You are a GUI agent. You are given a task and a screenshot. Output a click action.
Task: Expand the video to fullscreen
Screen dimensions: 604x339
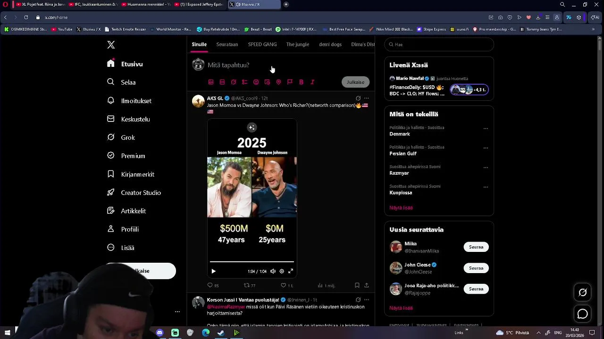[291, 271]
